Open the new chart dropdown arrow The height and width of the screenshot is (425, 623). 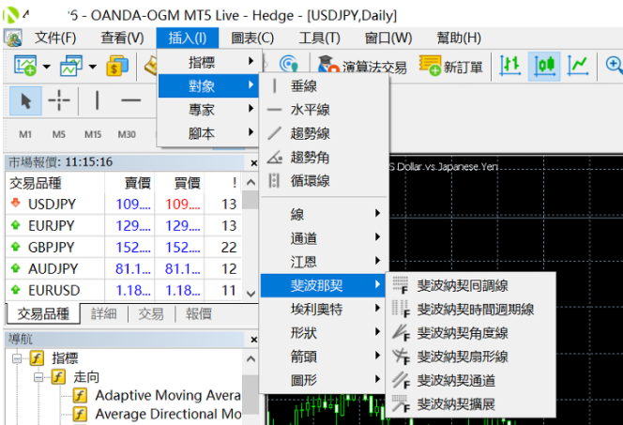47,67
